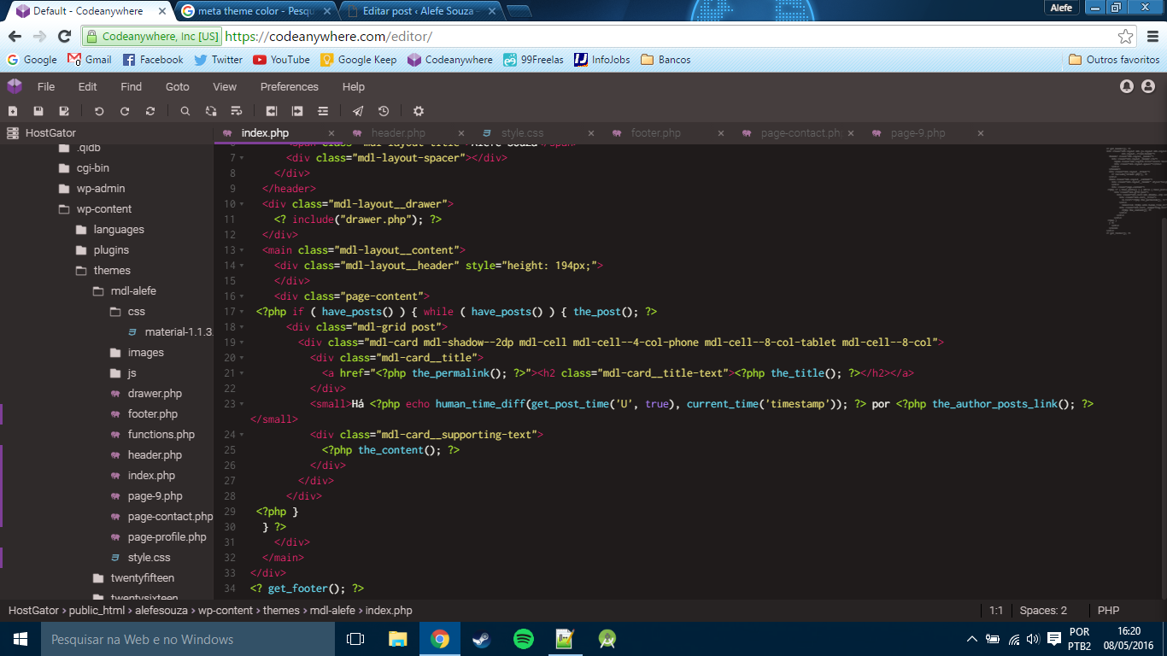Open Preferences menu
This screenshot has width=1167, height=656.
point(290,86)
